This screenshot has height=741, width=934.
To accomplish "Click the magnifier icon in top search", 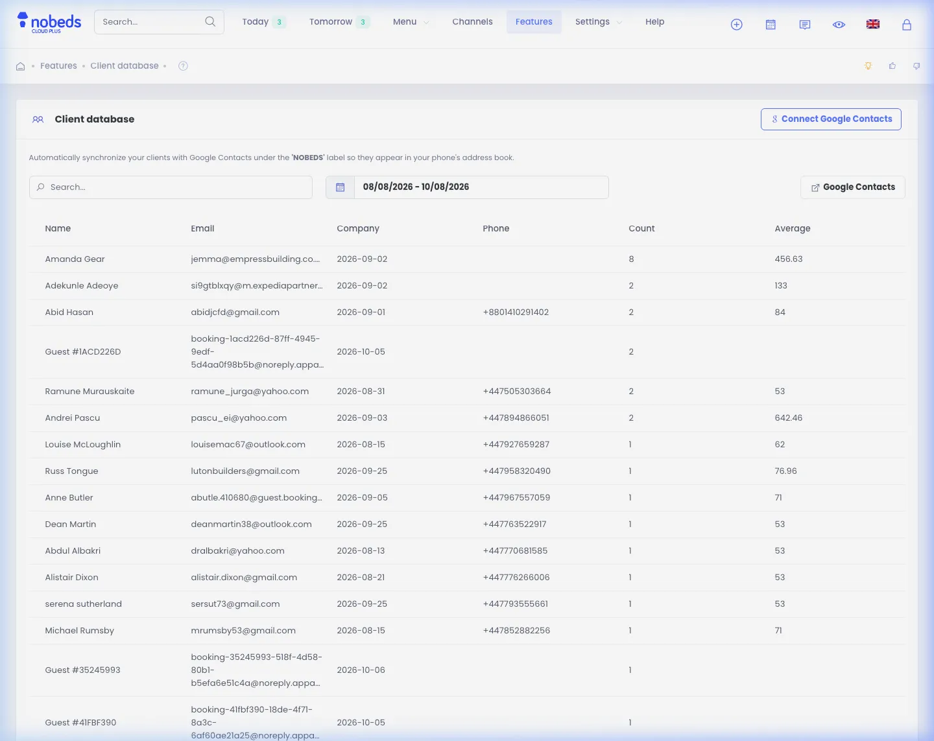I will point(210,21).
